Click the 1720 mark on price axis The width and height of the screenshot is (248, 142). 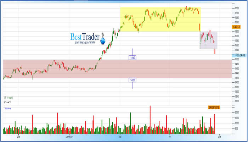227,7
